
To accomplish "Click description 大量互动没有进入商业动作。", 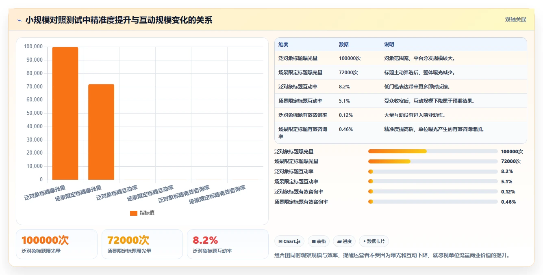I will click(x=415, y=115).
